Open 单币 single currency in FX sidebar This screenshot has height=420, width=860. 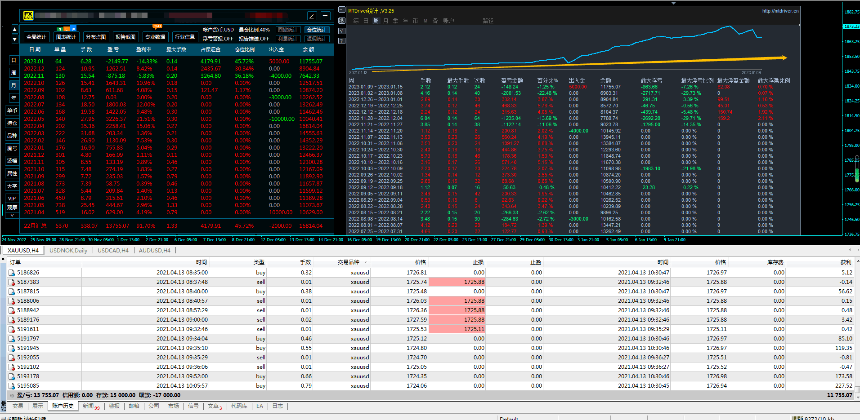[12, 111]
